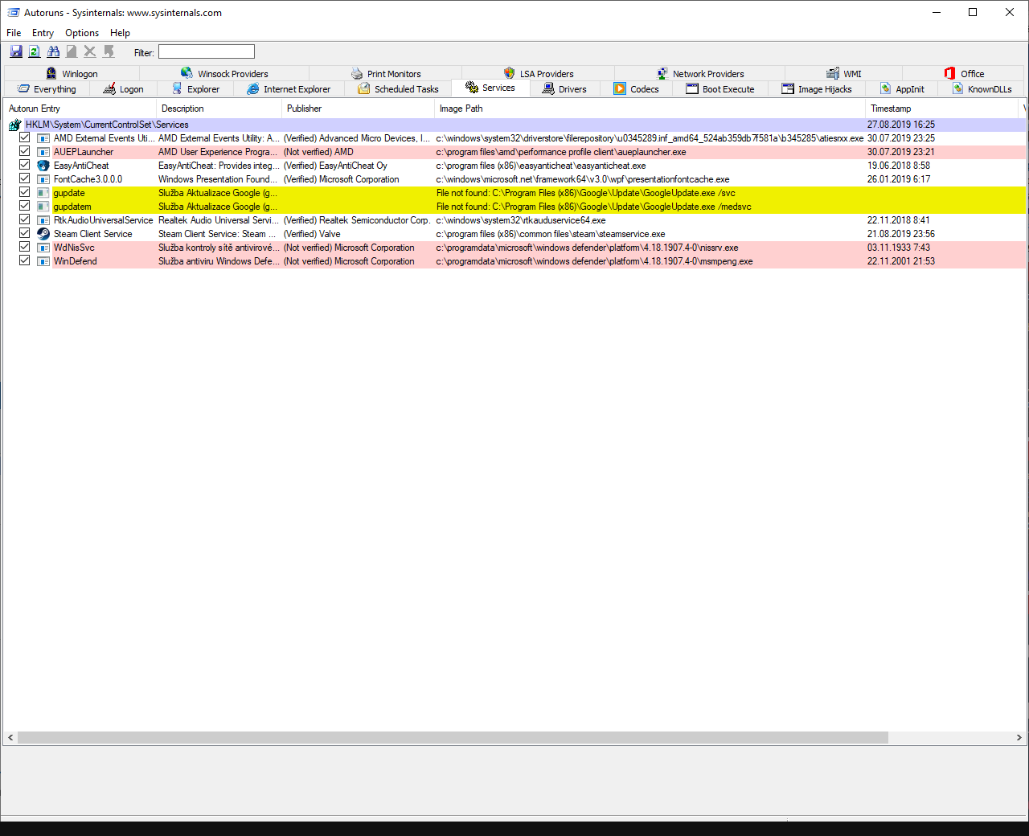Open the File menu

14,33
